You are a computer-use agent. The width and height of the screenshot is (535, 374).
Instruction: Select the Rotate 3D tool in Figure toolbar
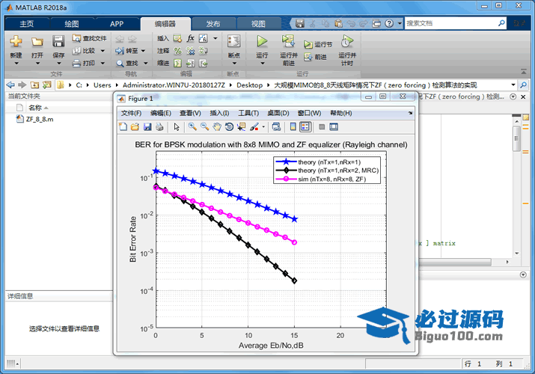(229, 127)
